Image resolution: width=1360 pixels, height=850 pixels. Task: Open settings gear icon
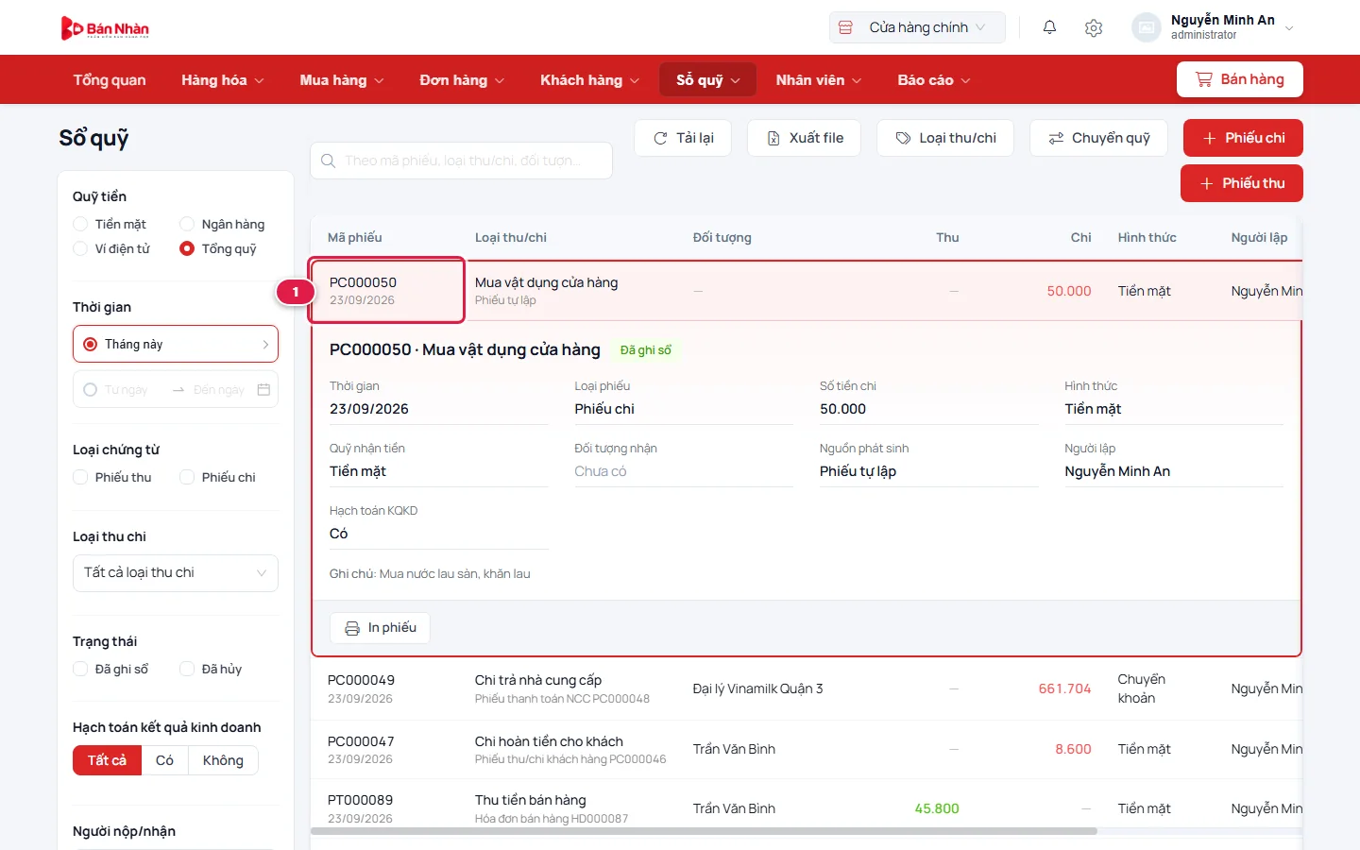1094,27
